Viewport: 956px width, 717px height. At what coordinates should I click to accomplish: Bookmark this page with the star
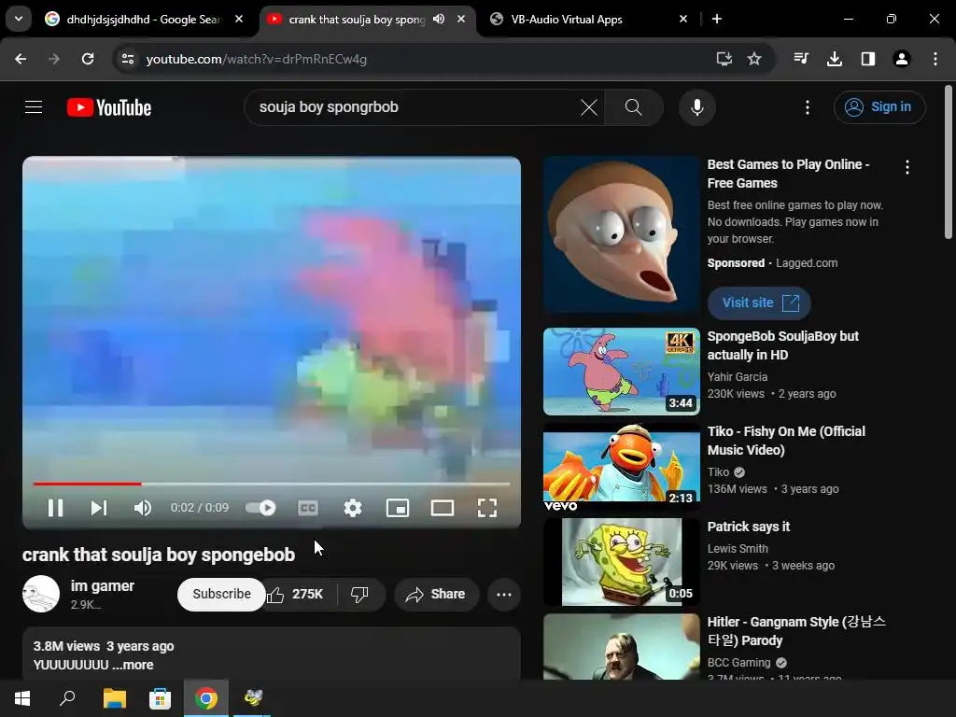point(754,59)
